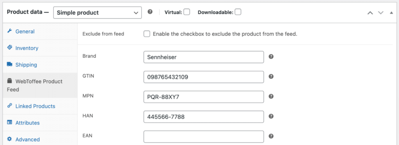Click the "Product data —" panel heading
The width and height of the screenshot is (399, 145).
(28, 12)
